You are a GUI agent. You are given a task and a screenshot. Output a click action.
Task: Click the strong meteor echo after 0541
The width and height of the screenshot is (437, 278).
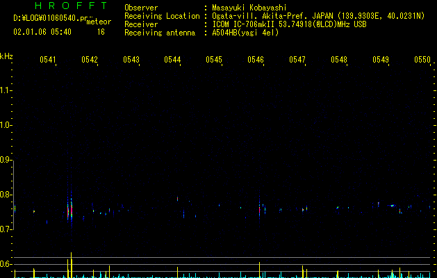(69, 211)
